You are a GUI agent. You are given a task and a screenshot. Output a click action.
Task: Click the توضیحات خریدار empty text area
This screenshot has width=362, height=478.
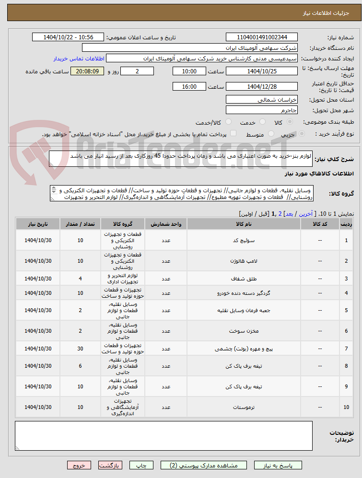164,436
